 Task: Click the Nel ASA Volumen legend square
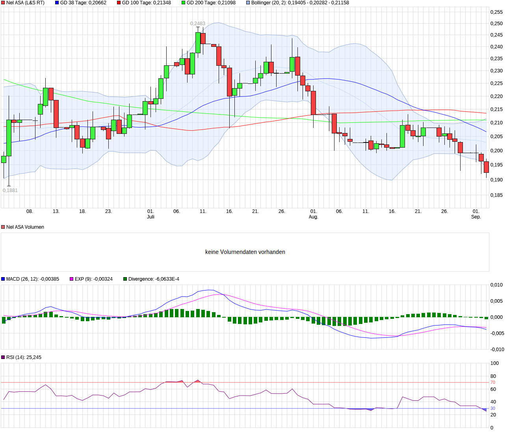tap(3, 227)
